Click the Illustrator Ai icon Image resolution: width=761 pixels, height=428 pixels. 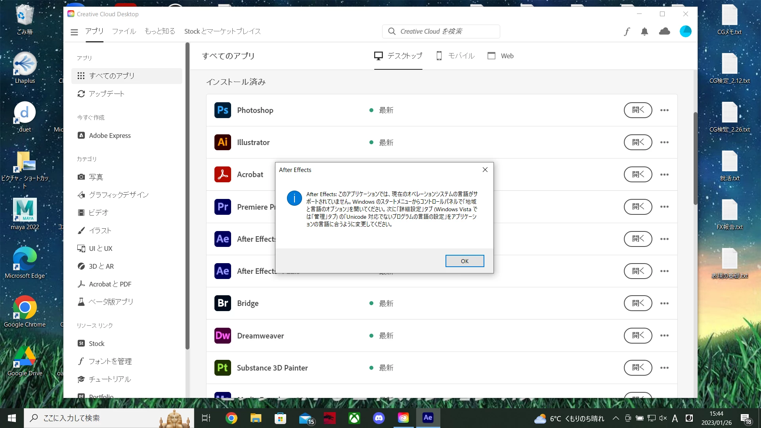coord(223,142)
